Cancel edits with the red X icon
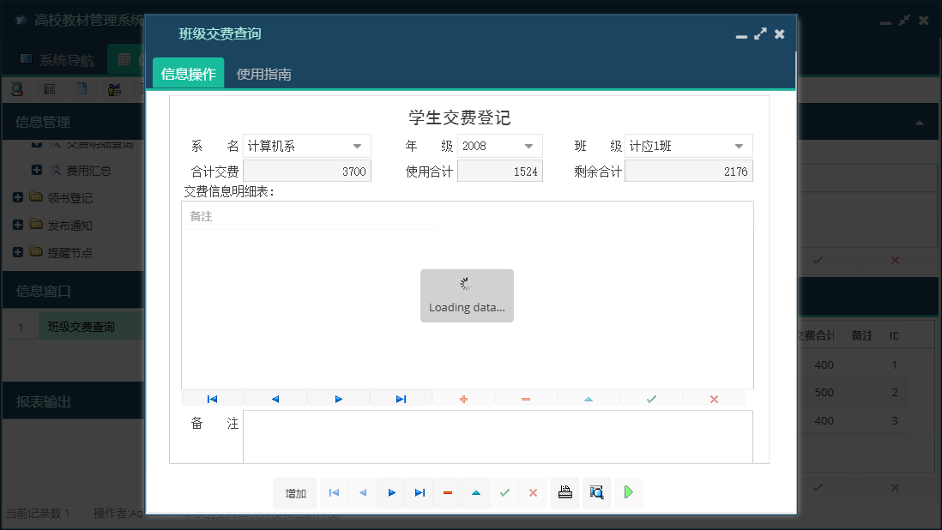 715,398
